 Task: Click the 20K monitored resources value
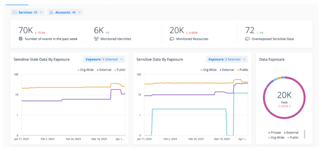pos(177,30)
